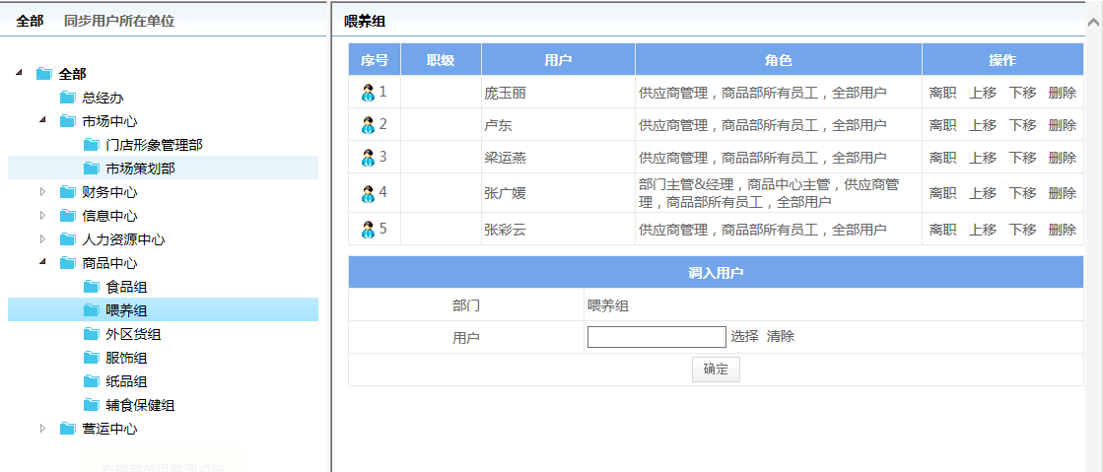Click the 职级 column header
This screenshot has width=1103, height=472.
[441, 60]
